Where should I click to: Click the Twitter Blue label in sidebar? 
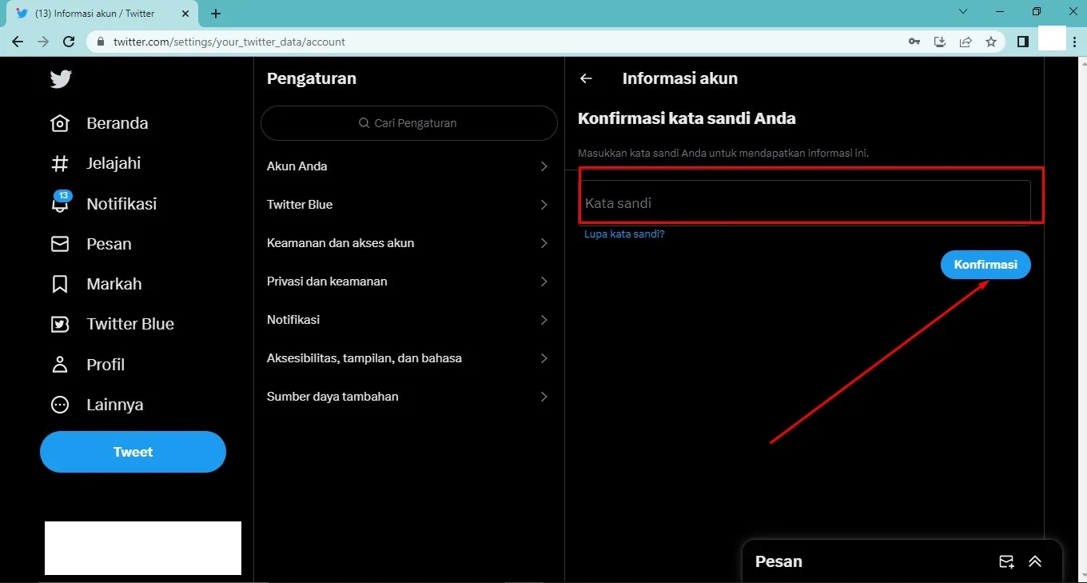pyautogui.click(x=130, y=324)
